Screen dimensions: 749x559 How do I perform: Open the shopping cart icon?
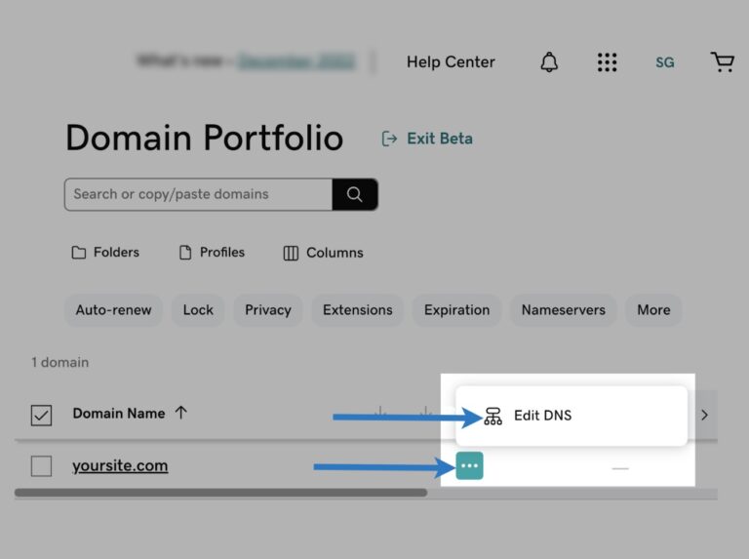(x=722, y=62)
